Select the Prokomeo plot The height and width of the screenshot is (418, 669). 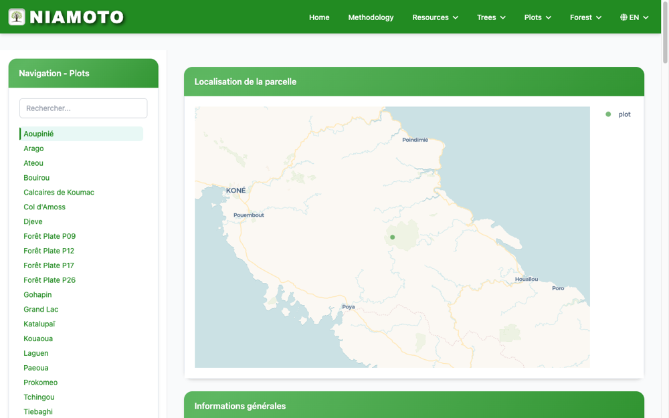coord(41,383)
